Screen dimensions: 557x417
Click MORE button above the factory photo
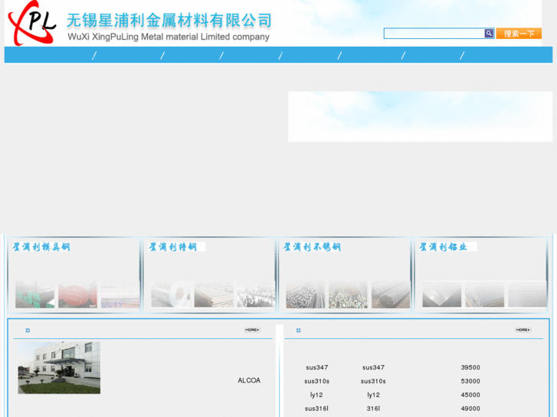point(252,330)
